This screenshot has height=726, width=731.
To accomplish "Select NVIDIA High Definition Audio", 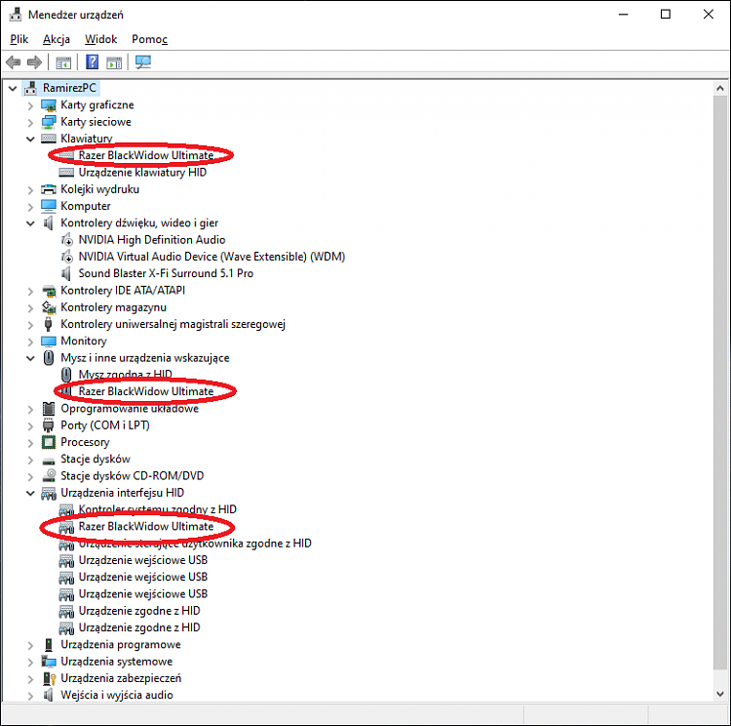I will coord(152,240).
